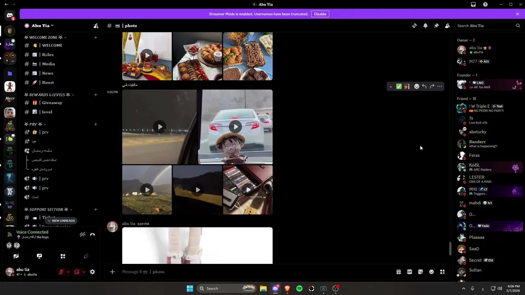Image resolution: width=525 pixels, height=295 pixels.
Task: Unmute microphone in user panel
Action: pyautogui.click(x=62, y=272)
